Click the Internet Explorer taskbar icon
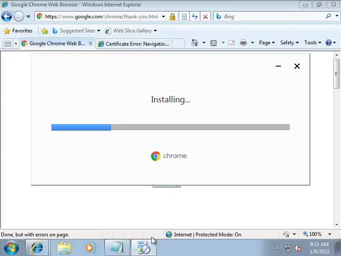This screenshot has height=256, width=341. [x=37, y=247]
